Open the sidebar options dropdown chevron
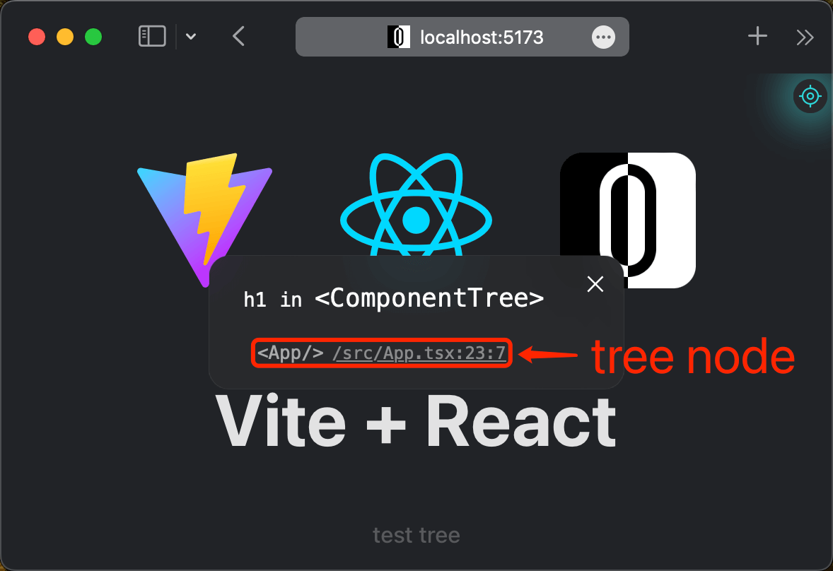This screenshot has width=833, height=571. coord(191,37)
